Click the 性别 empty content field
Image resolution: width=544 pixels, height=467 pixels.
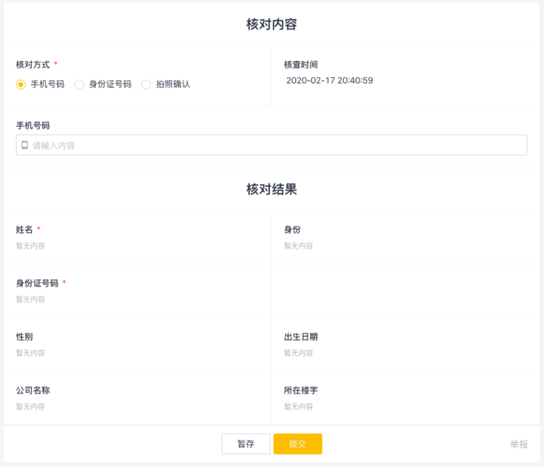(x=30, y=353)
